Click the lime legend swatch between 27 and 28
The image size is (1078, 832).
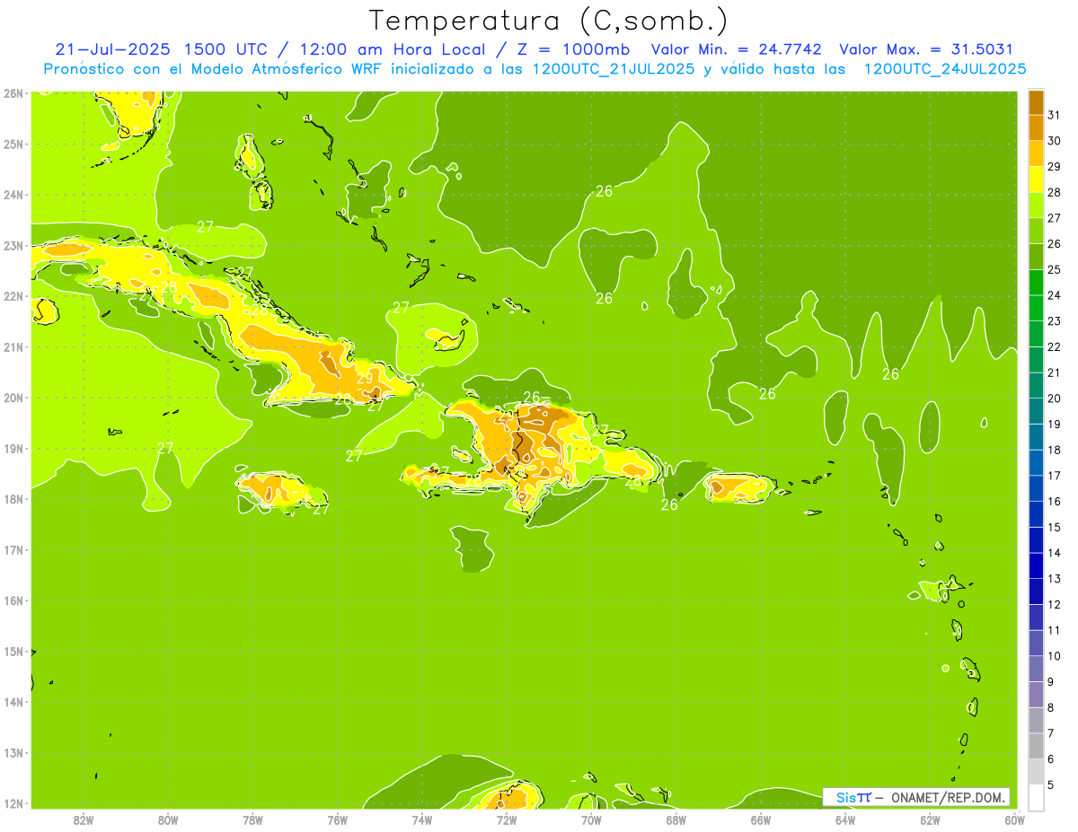pyautogui.click(x=1036, y=206)
